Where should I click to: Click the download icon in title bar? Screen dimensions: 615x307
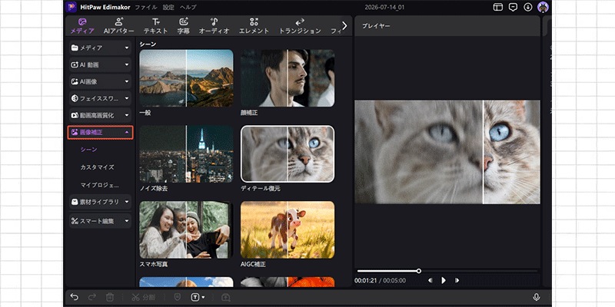click(528, 7)
